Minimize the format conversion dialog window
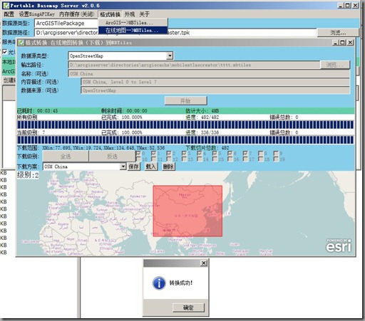The height and width of the screenshot is (321, 365). pos(335,43)
